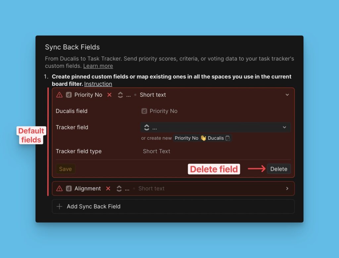The width and height of the screenshot is (339, 258).
Task: Expand the Alignment field row
Action: (x=287, y=188)
